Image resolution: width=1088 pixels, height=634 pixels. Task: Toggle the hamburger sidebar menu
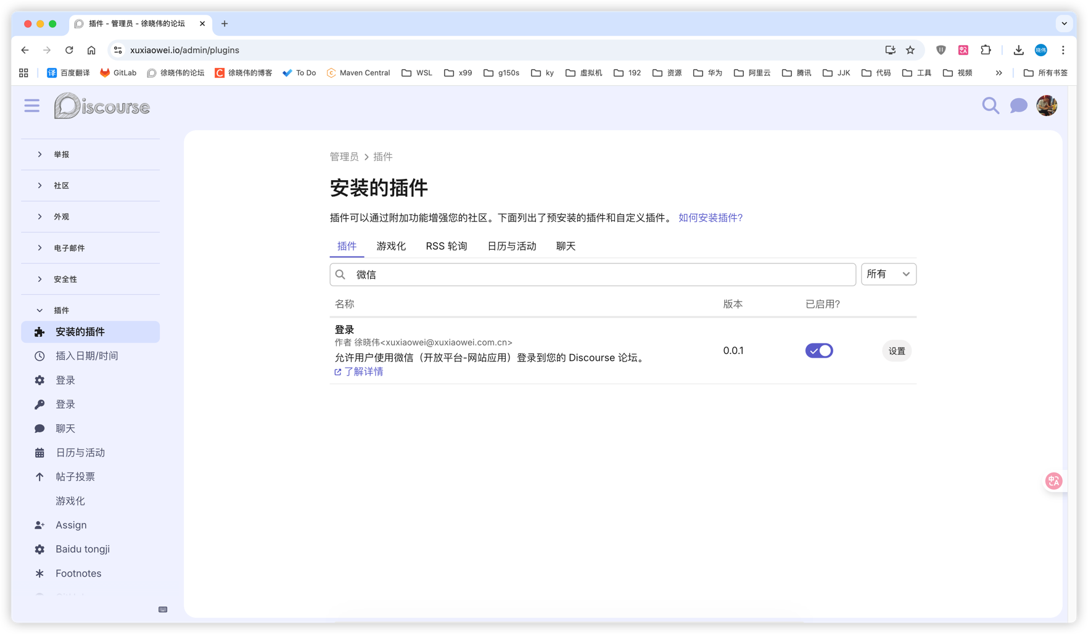pyautogui.click(x=32, y=106)
